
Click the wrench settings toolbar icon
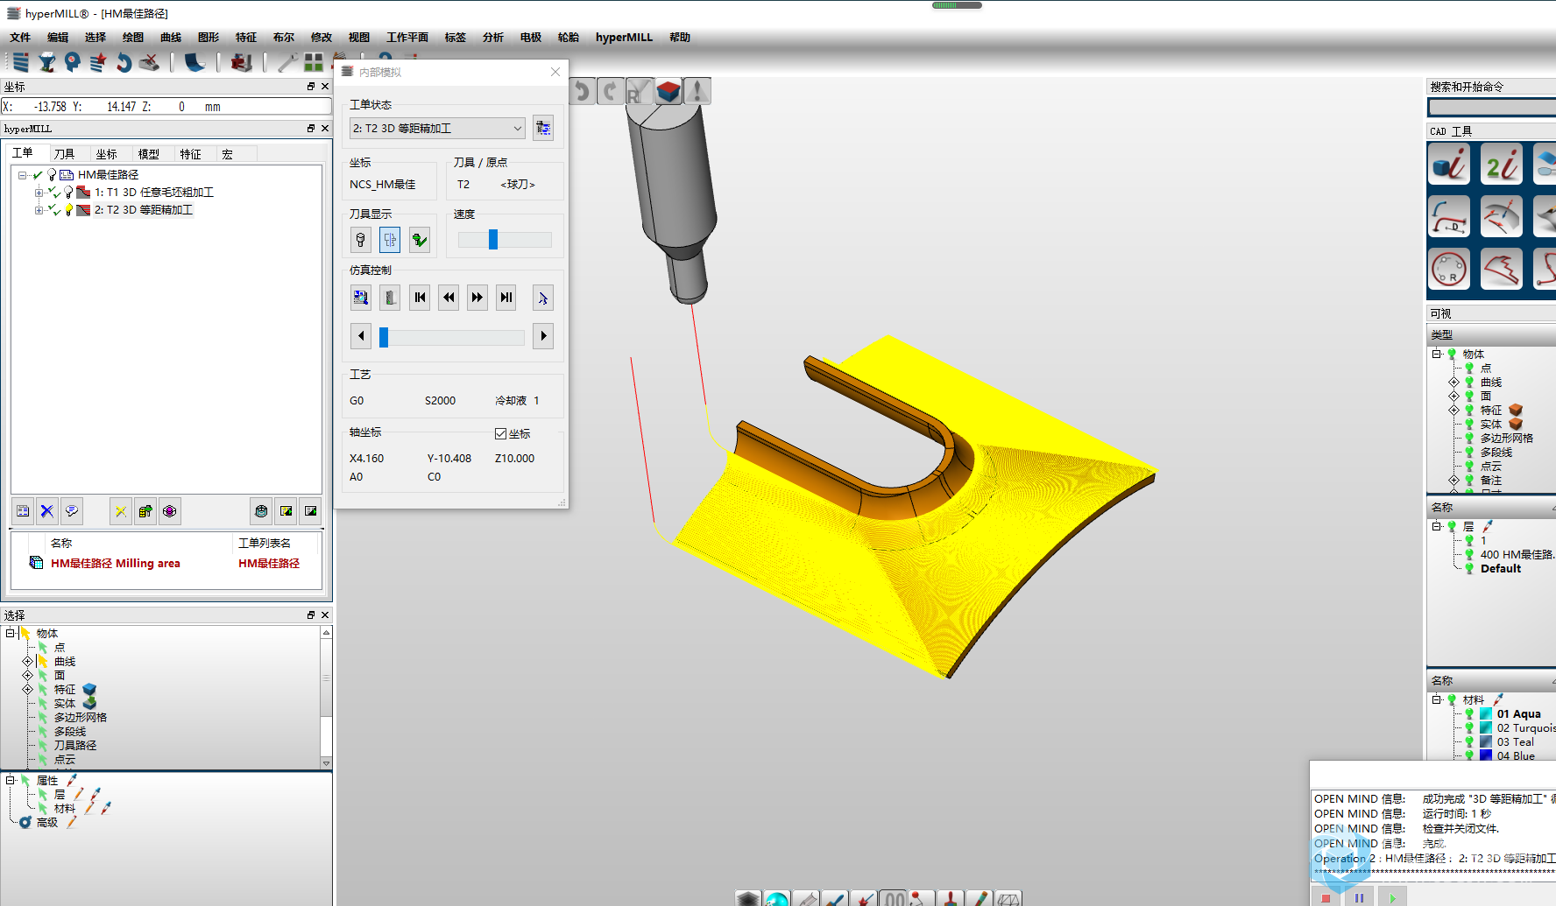(x=287, y=62)
